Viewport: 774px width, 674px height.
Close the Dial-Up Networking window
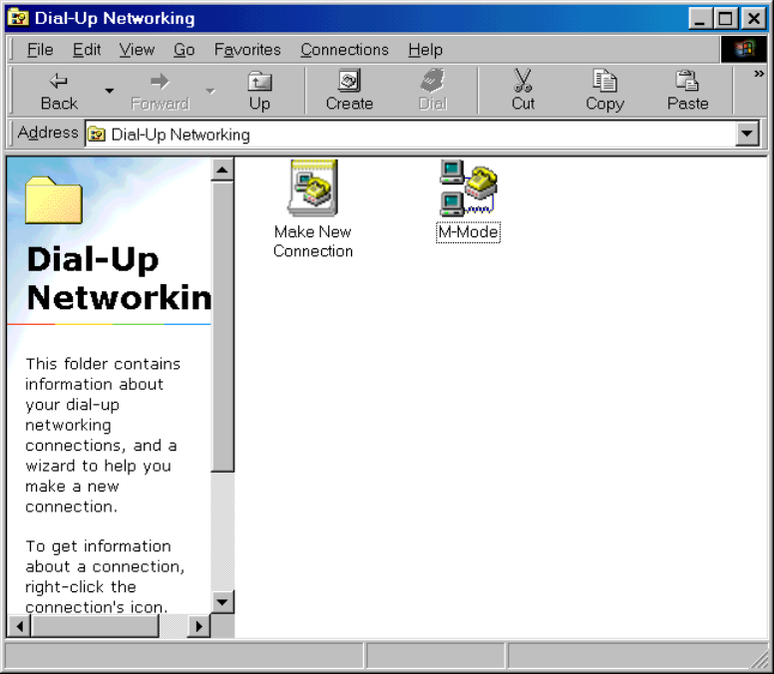(754, 19)
